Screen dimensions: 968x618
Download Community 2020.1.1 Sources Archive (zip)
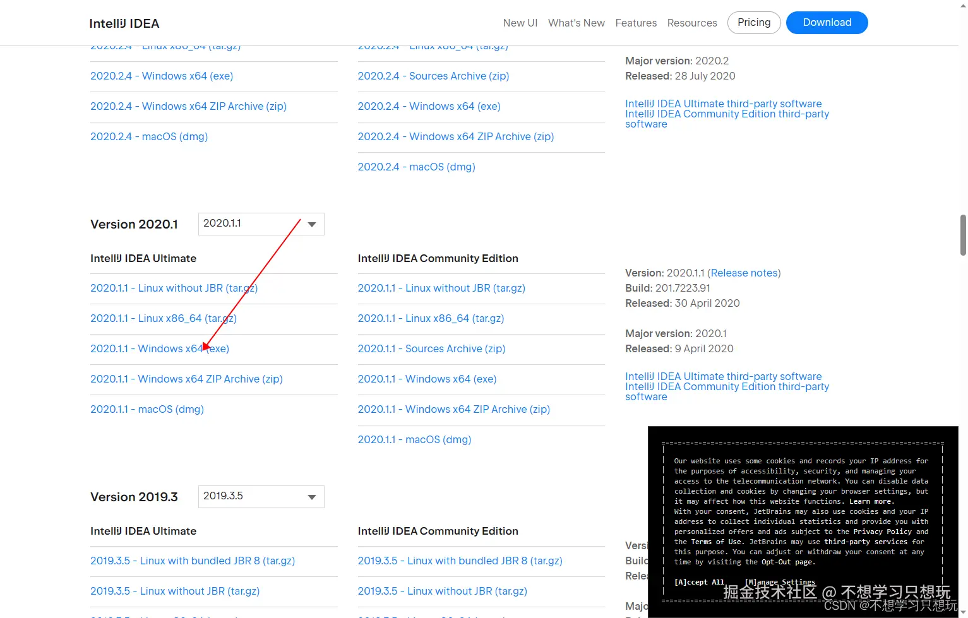coord(431,348)
